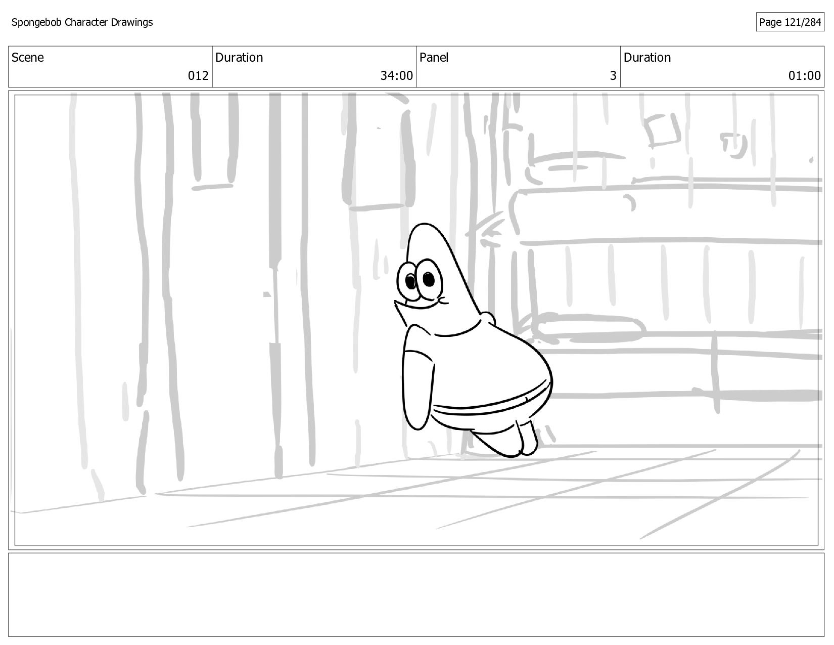Click the scene number value '012'
Screen dimensions: 834x645
pyautogui.click(x=198, y=76)
